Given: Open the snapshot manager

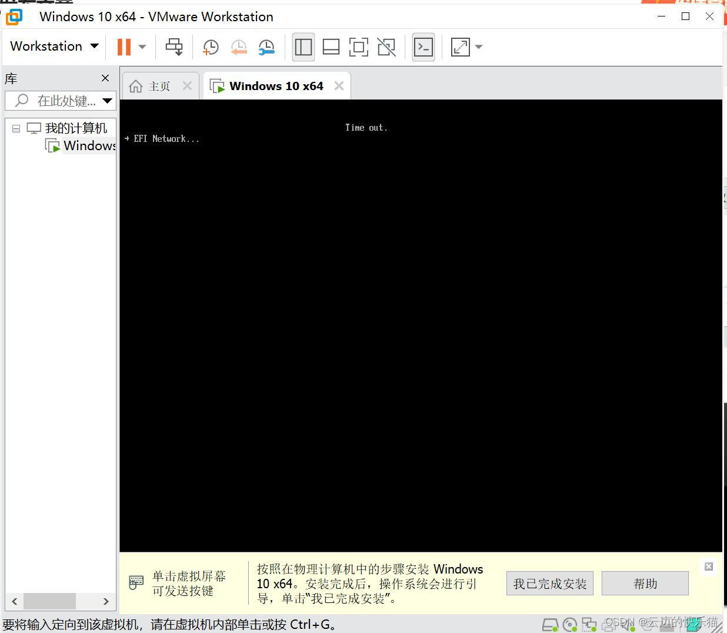Looking at the screenshot, I should [x=266, y=47].
